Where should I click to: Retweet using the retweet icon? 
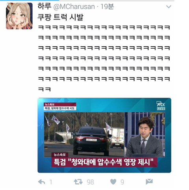click(78, 182)
